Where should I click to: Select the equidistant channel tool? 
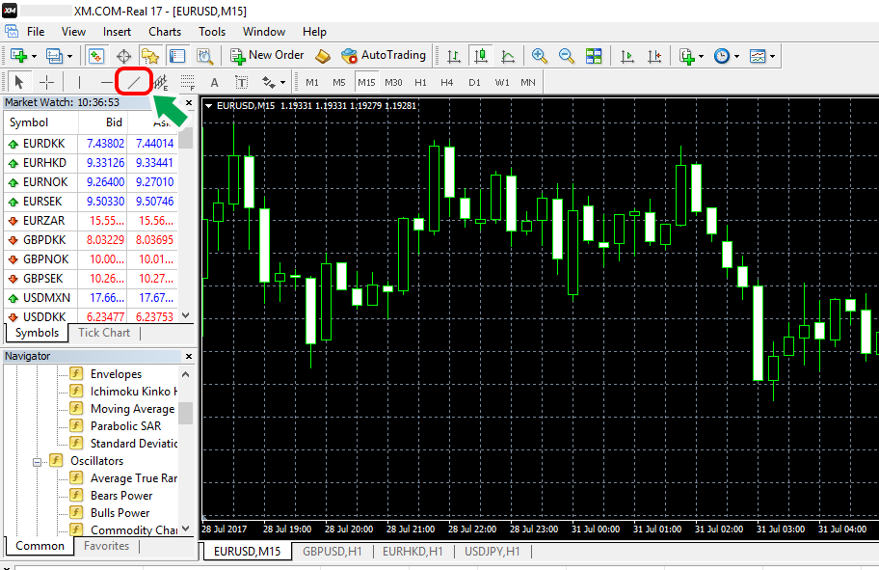[x=161, y=83]
